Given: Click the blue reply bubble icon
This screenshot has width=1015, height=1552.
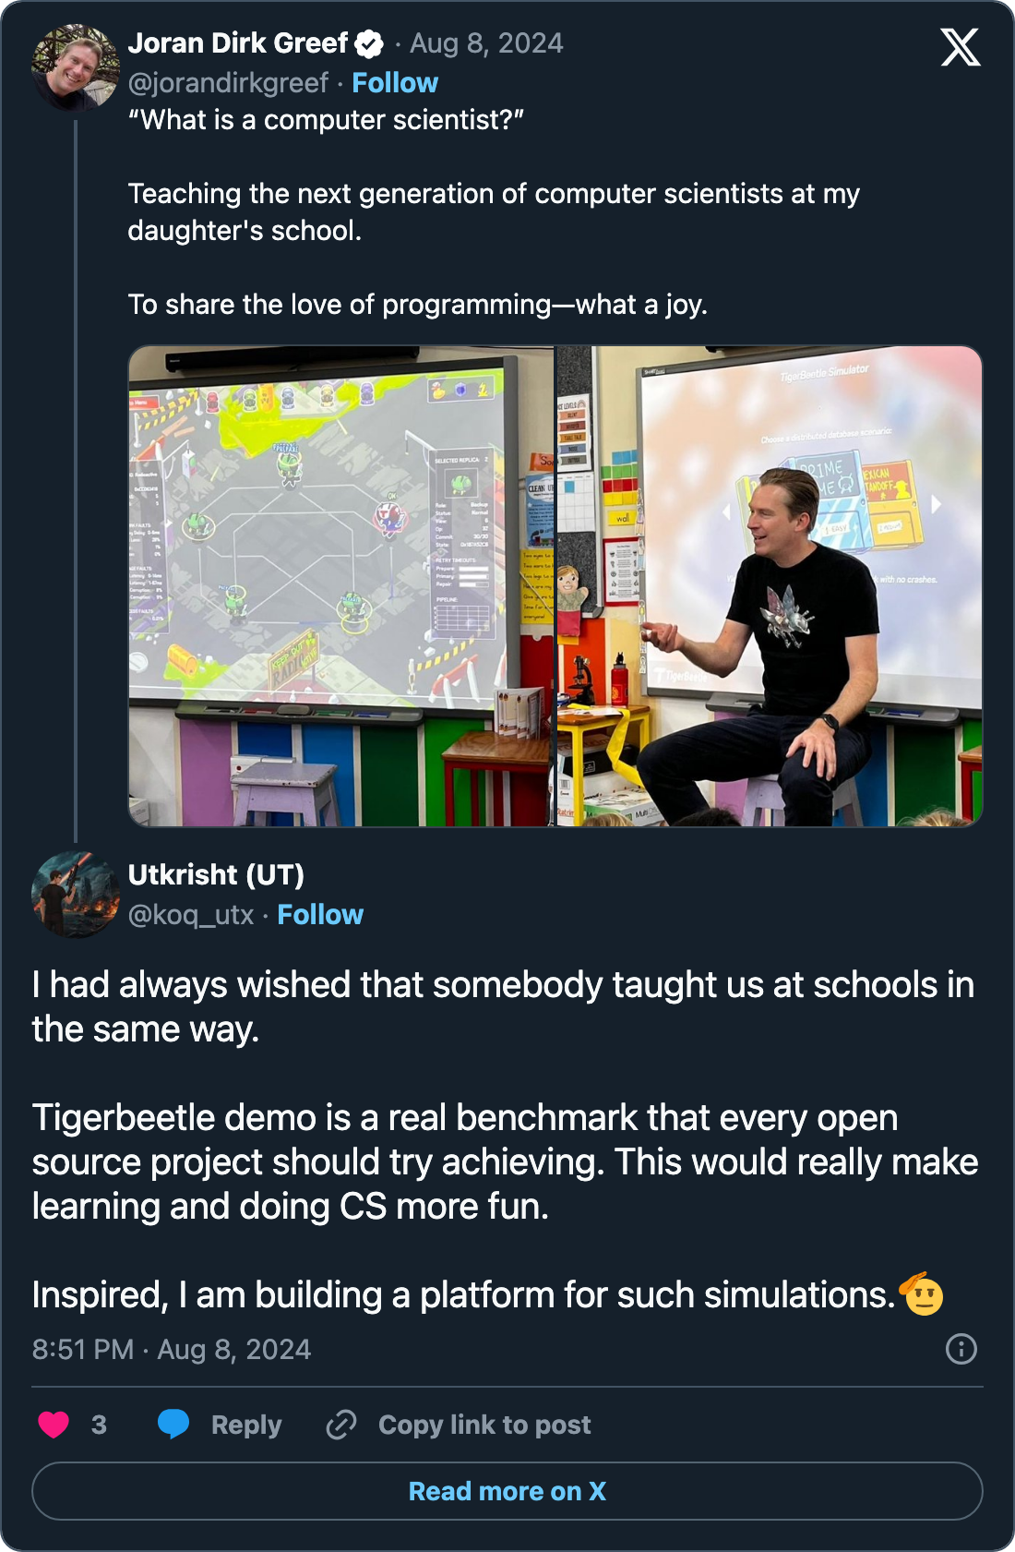Looking at the screenshot, I should pyautogui.click(x=173, y=1425).
